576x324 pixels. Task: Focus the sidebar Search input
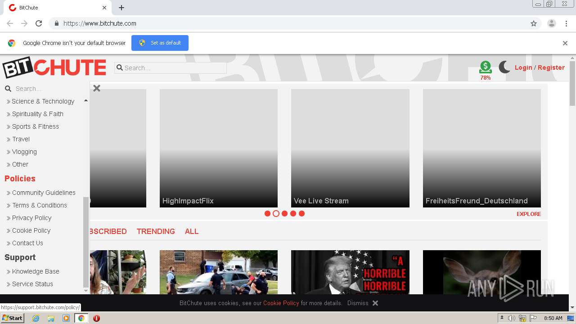49,89
